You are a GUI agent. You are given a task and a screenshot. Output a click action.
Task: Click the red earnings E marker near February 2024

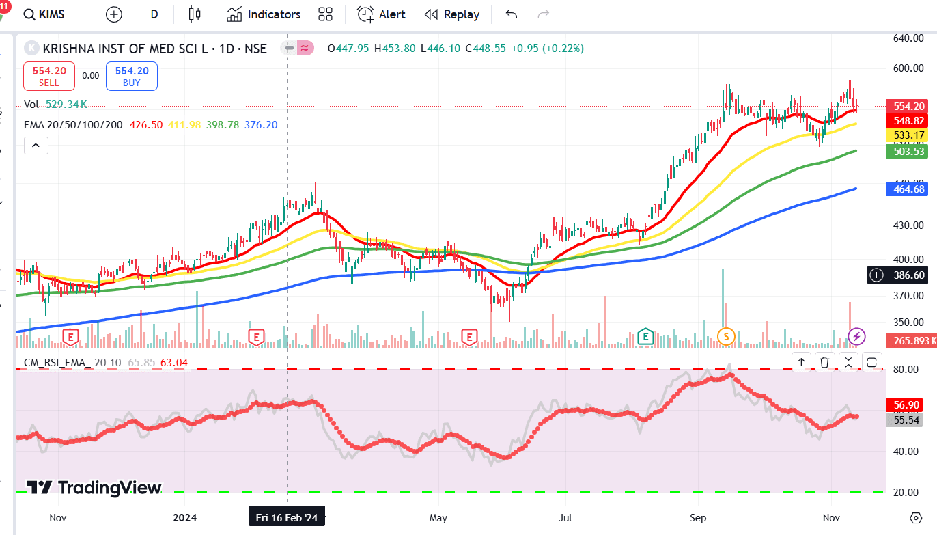click(256, 335)
